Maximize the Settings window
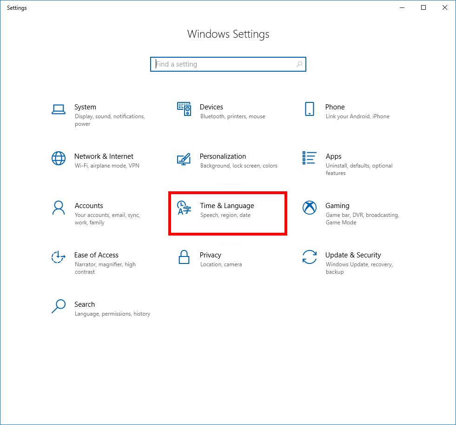The image size is (456, 425). point(423,7)
